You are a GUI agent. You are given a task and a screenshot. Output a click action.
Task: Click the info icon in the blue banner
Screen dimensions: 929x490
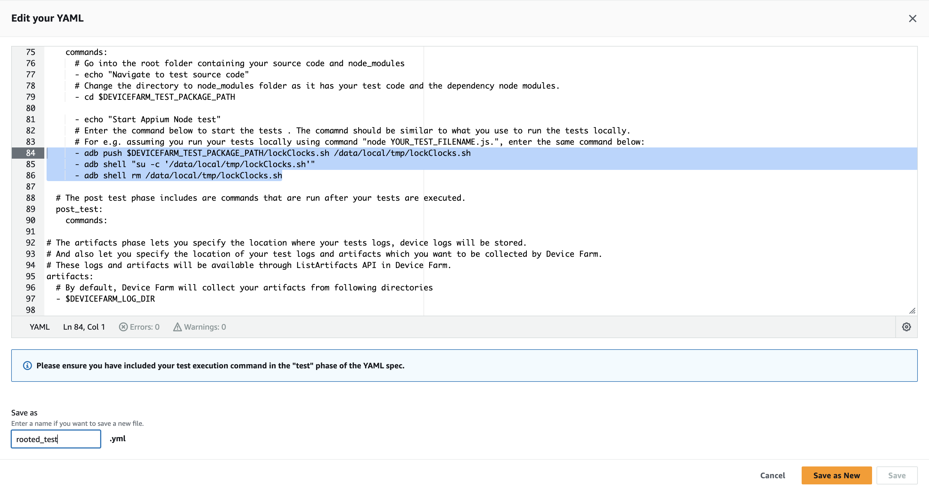tap(28, 365)
